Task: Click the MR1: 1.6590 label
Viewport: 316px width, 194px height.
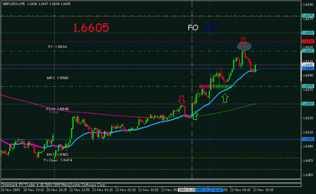Action: point(58,78)
